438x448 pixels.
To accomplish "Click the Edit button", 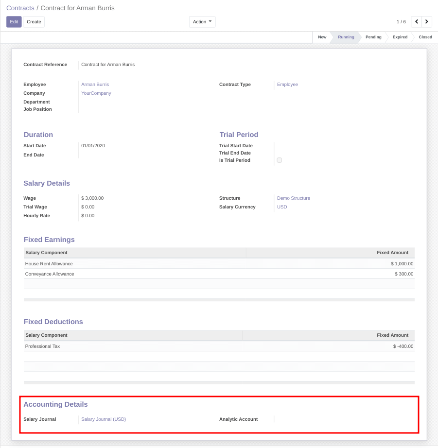I will pos(14,21).
